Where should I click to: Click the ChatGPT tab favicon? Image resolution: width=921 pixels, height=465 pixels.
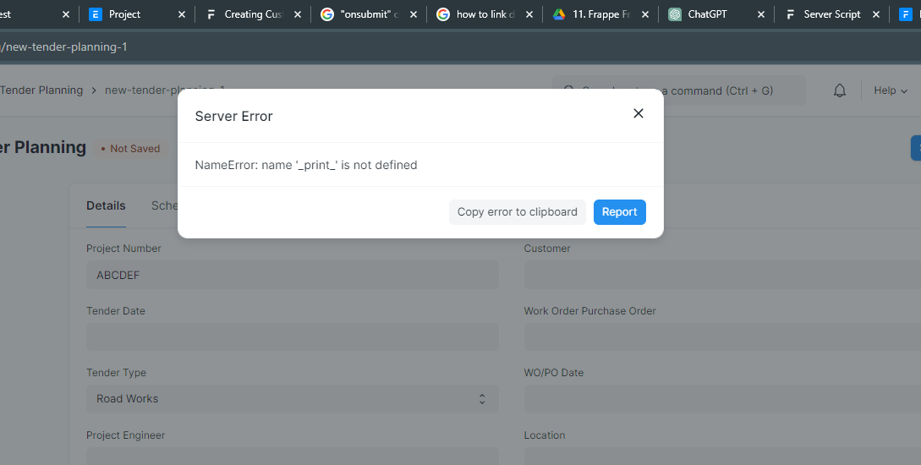click(675, 14)
